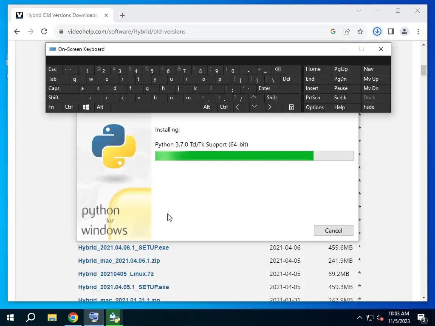Click the address bar URL
435x326 pixels.
pos(127,31)
